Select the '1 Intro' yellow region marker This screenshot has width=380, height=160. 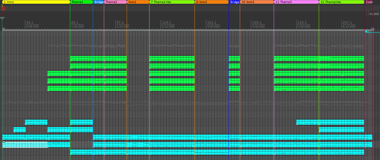point(36,2)
